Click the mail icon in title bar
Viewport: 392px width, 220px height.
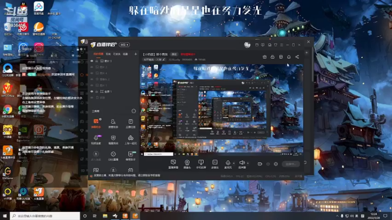(257, 45)
